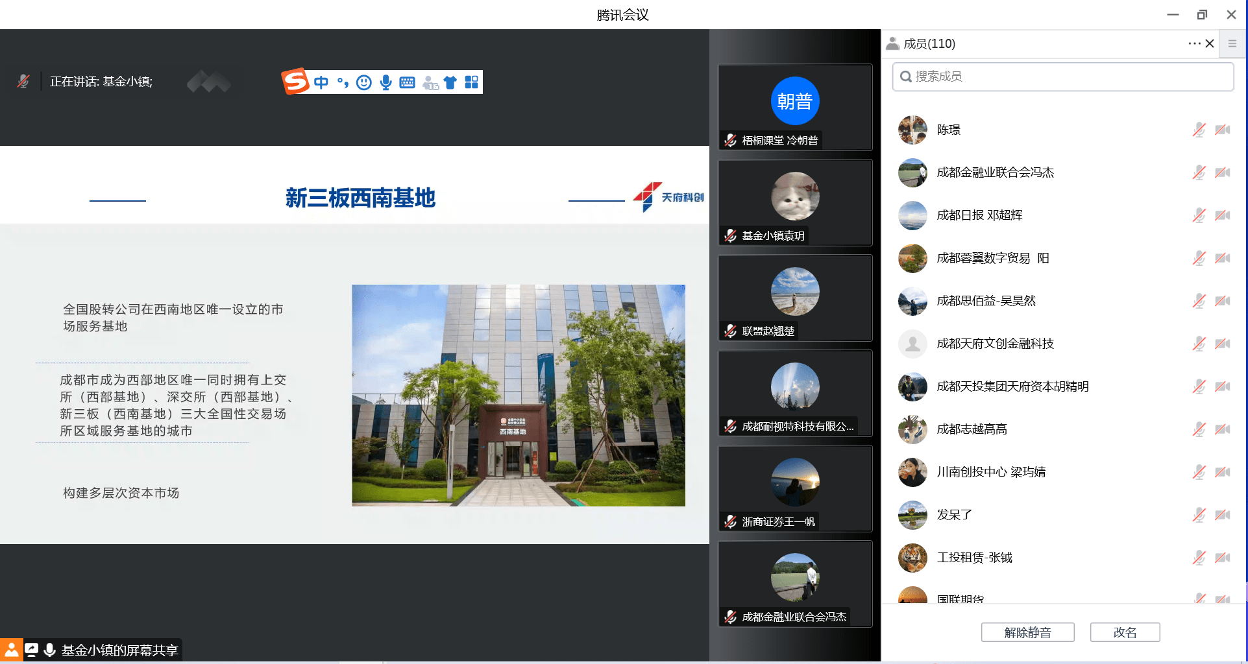1248x664 pixels.
Task: Click muted mic icon for 发呆了
Action: pyautogui.click(x=1199, y=515)
